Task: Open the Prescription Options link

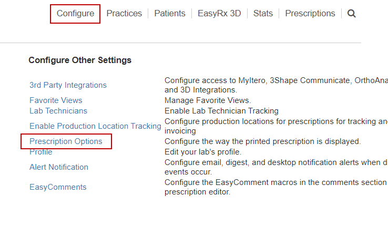Action: [66, 141]
